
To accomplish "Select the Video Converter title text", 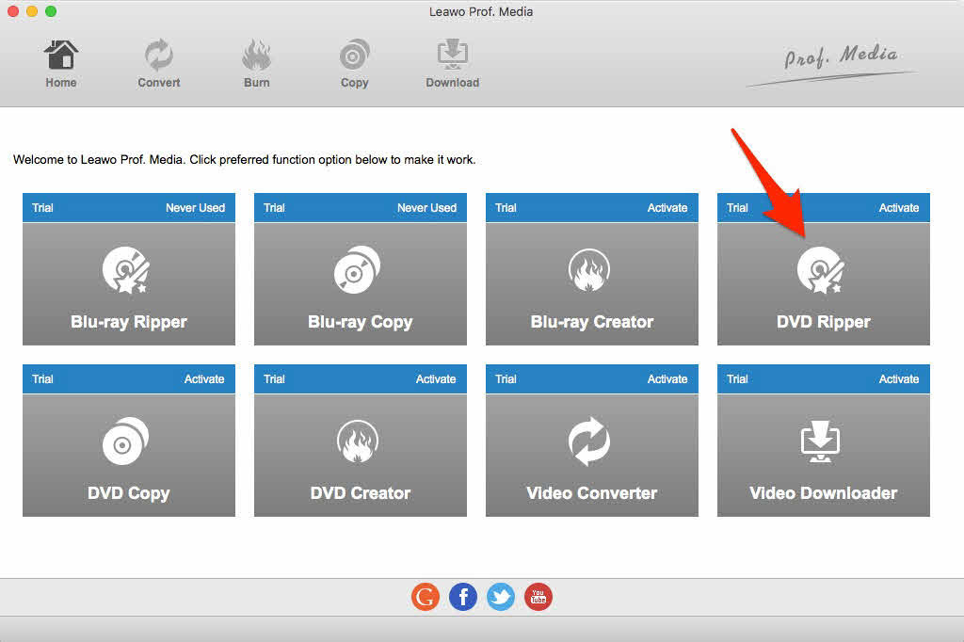I will 592,493.
